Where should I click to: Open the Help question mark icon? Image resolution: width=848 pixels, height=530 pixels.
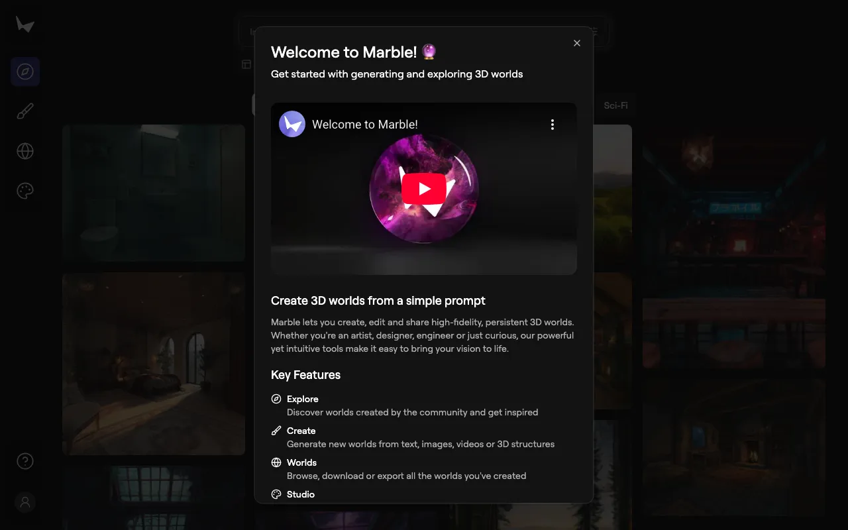[x=25, y=461]
